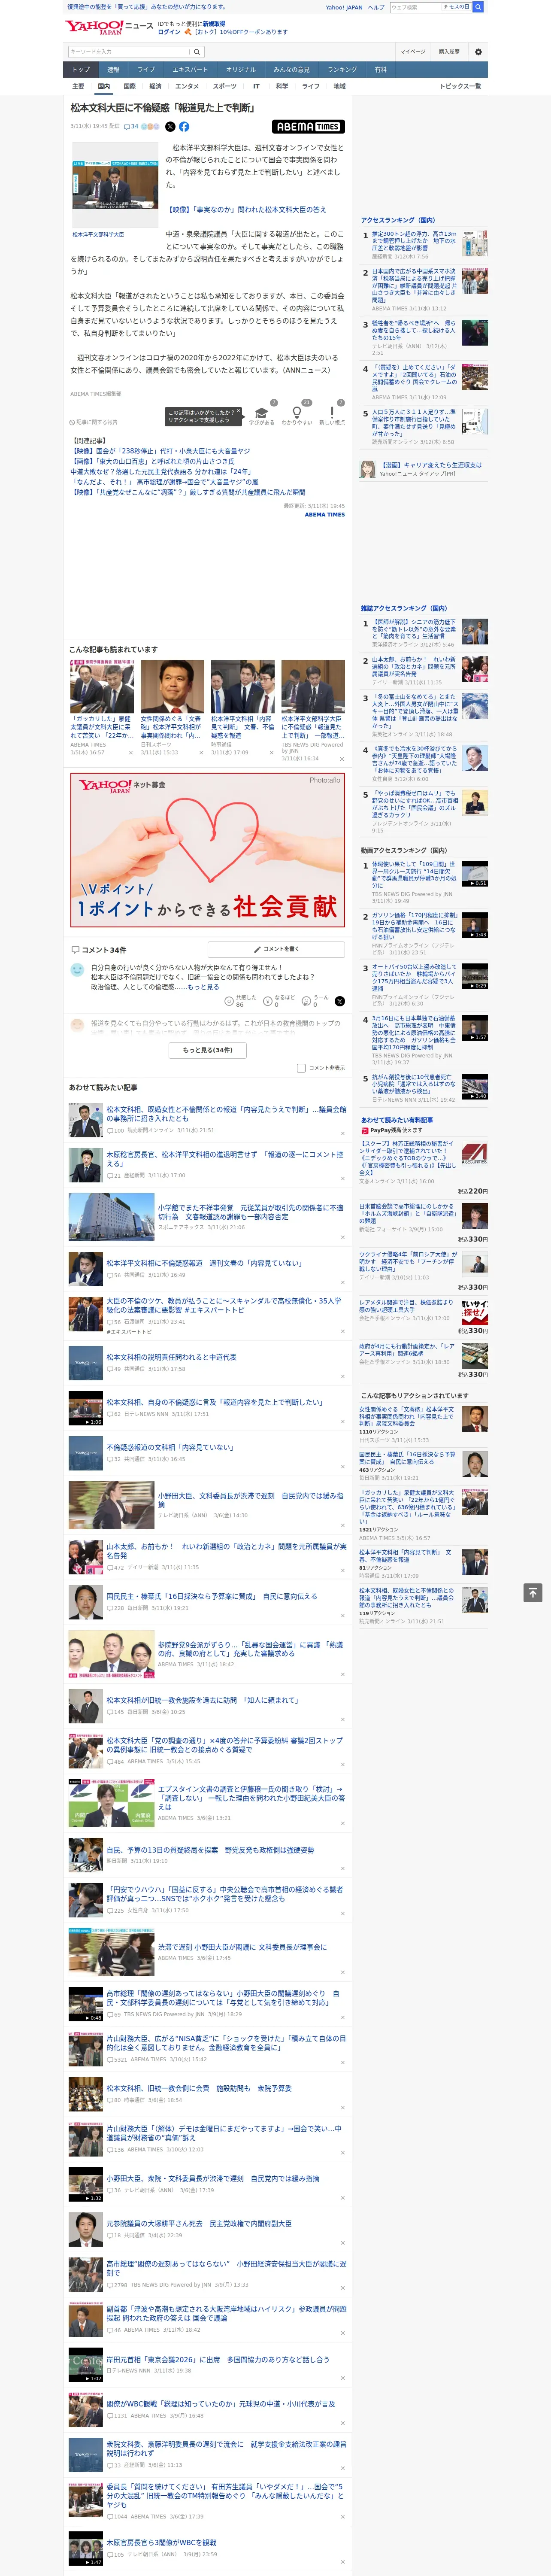Click the 購入履歴 link
Image resolution: width=551 pixels, height=2576 pixels.
coord(449,52)
